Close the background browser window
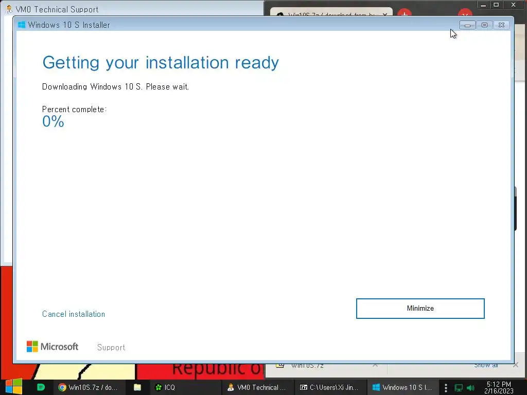 pos(513,5)
